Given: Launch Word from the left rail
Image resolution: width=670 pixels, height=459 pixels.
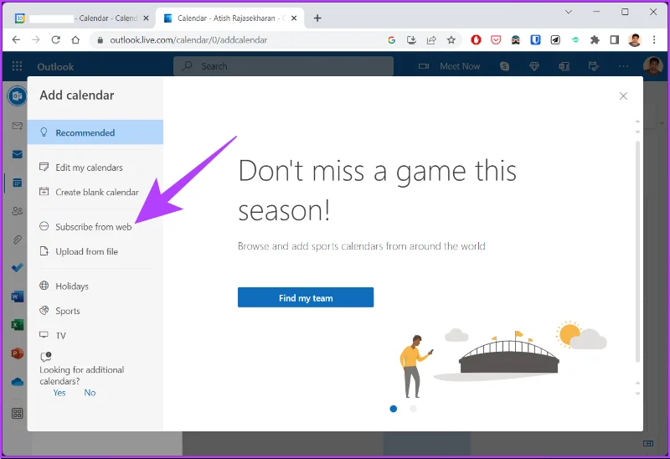Looking at the screenshot, I should coord(17,297).
